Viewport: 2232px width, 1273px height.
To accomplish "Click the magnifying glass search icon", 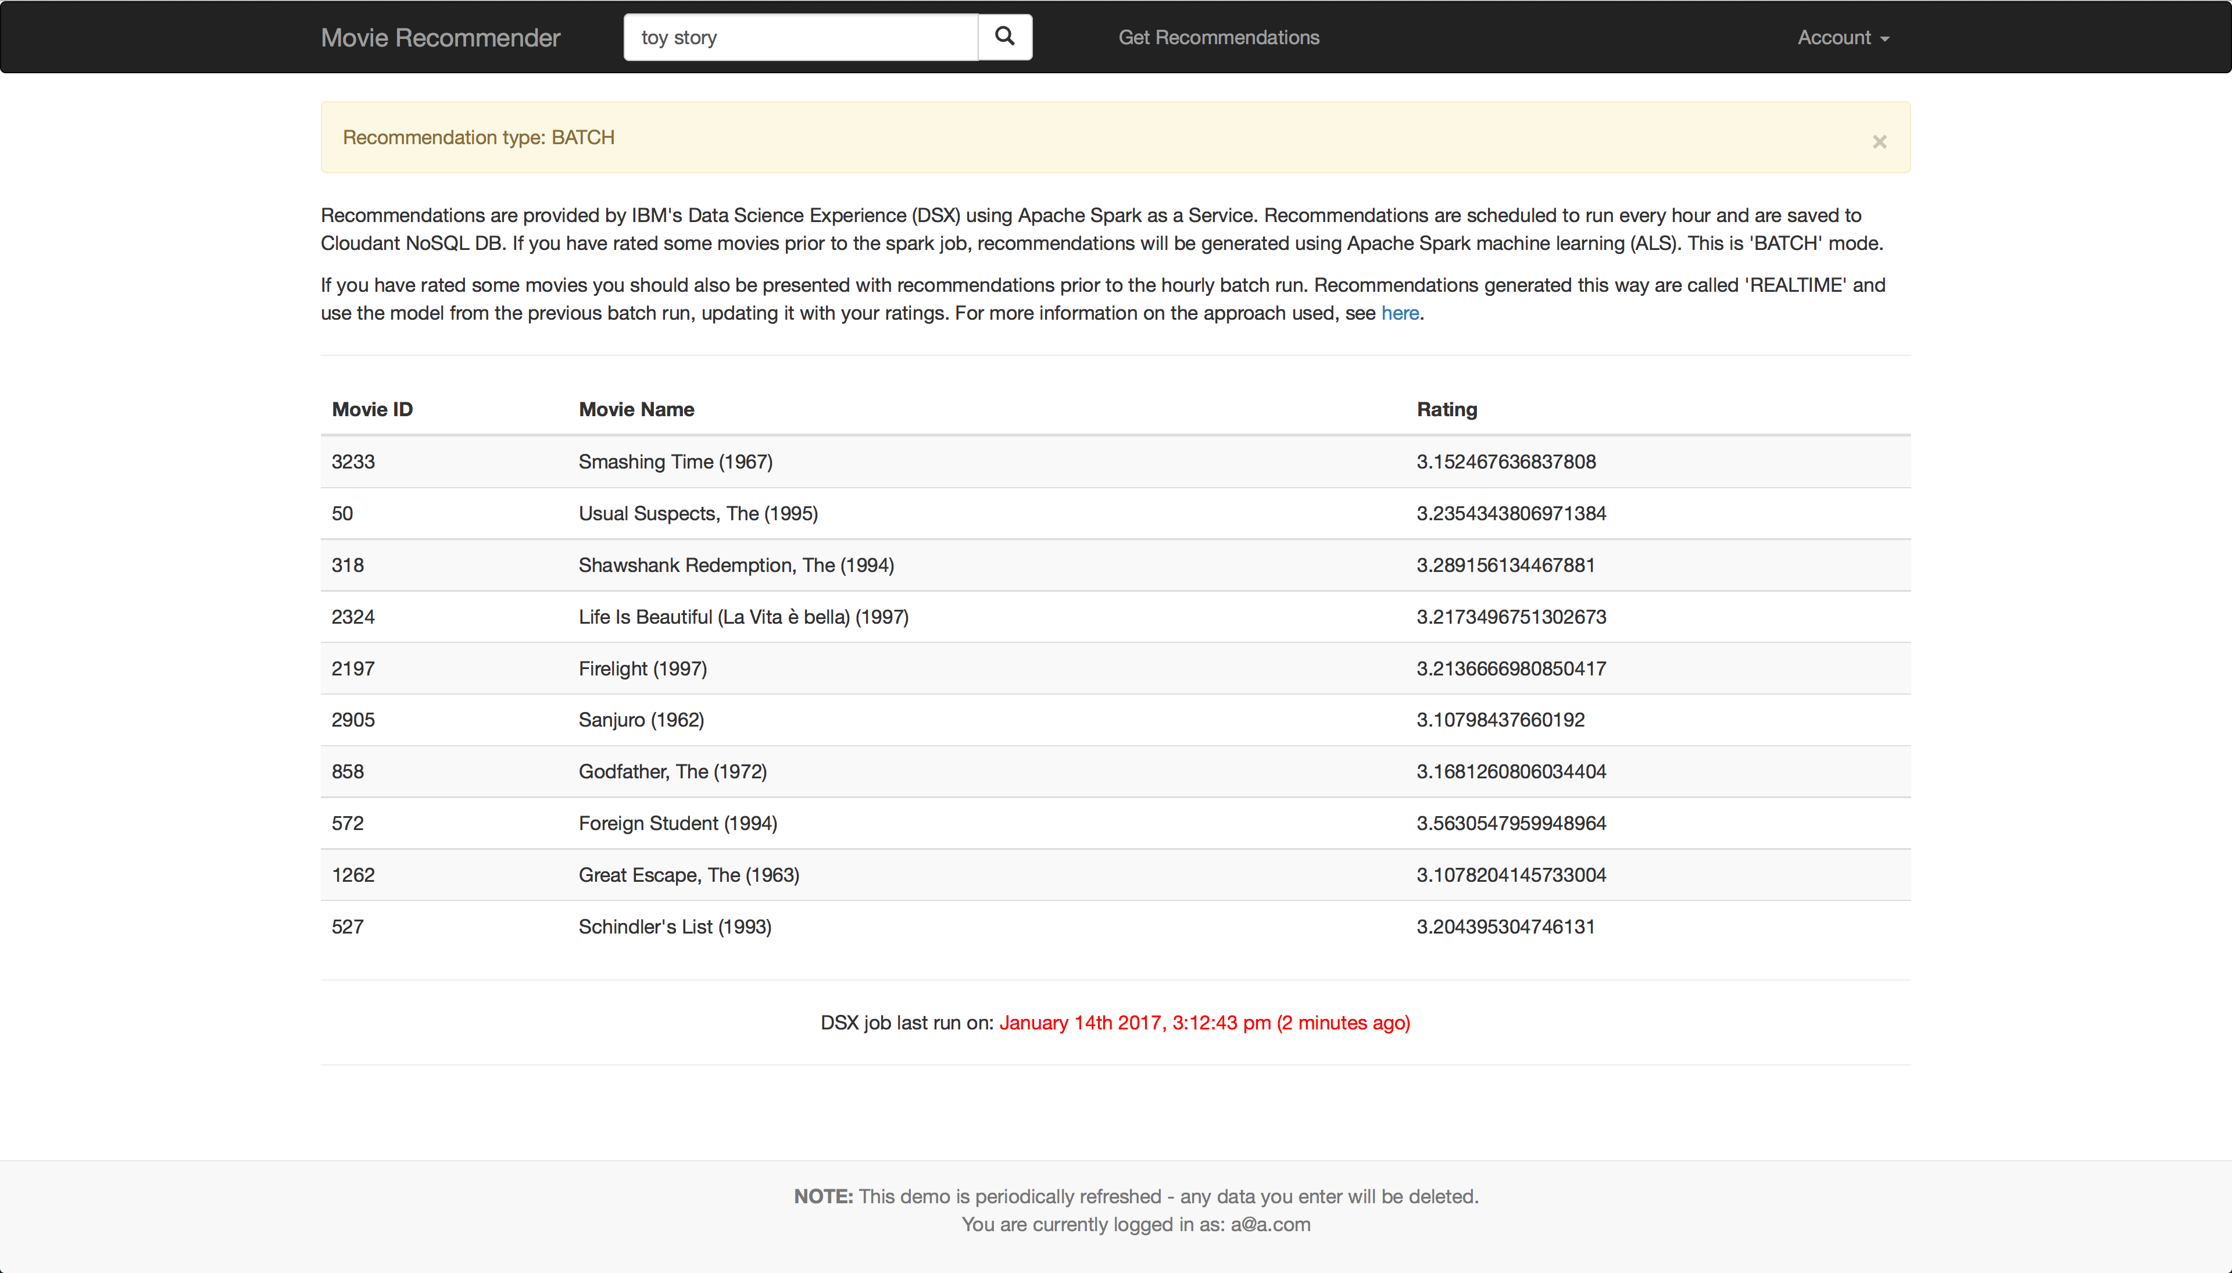I will point(1004,37).
